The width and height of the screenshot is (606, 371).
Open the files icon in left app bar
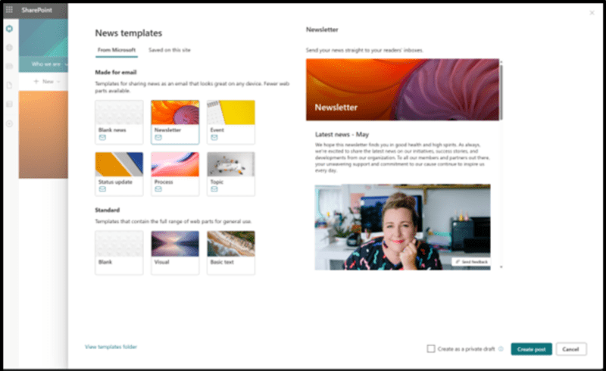(9, 86)
